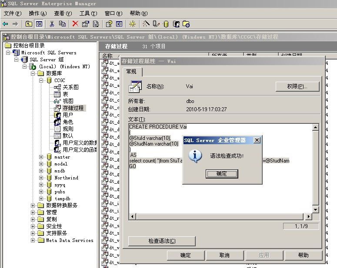This screenshot has width=337, height=268.
Task: Open the 窗口(W) menu
Action: (x=113, y=13)
